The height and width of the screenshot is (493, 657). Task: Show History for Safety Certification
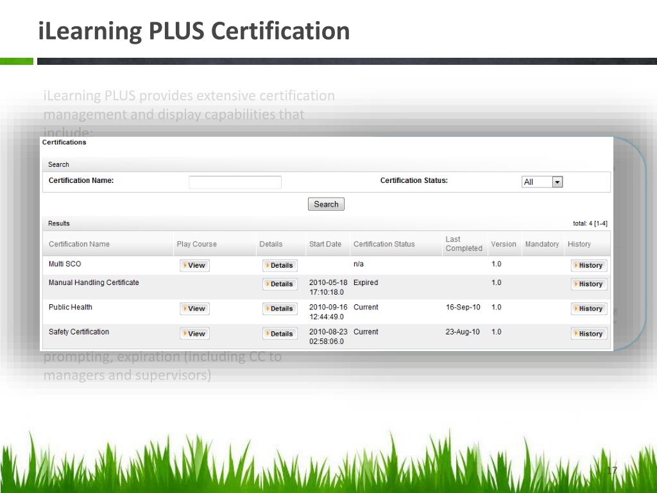point(589,334)
